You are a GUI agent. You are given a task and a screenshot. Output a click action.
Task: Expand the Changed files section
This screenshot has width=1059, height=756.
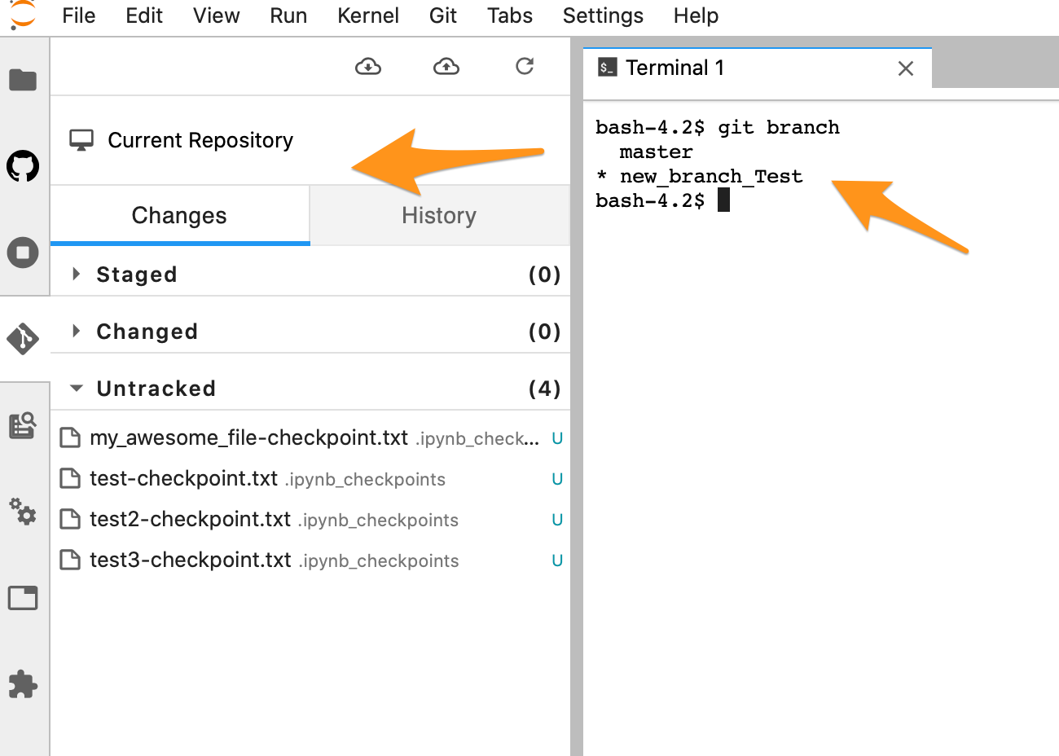click(x=76, y=331)
